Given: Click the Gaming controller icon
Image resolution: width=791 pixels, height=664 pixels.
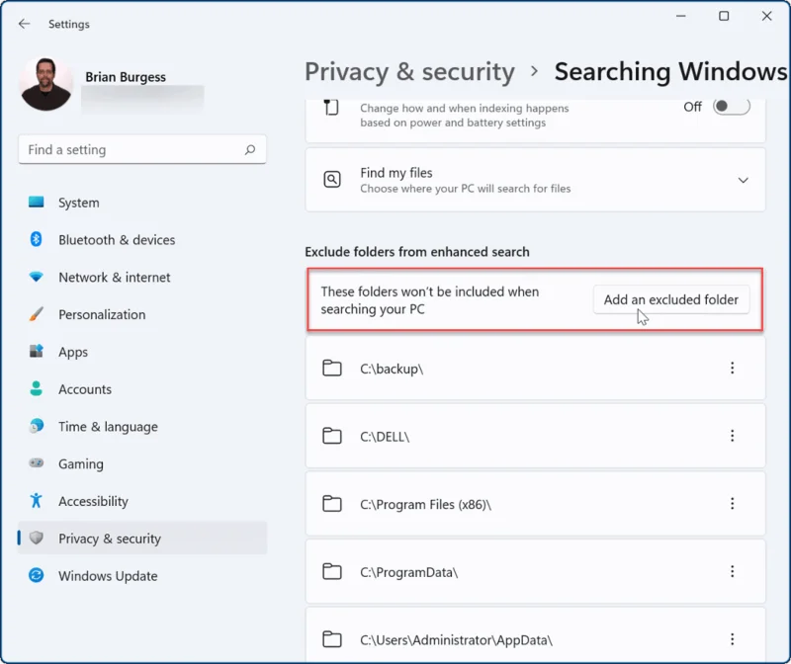Looking at the screenshot, I should pos(36,462).
